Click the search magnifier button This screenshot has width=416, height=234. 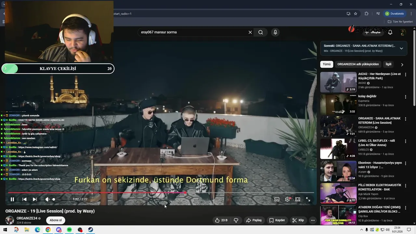point(261,32)
